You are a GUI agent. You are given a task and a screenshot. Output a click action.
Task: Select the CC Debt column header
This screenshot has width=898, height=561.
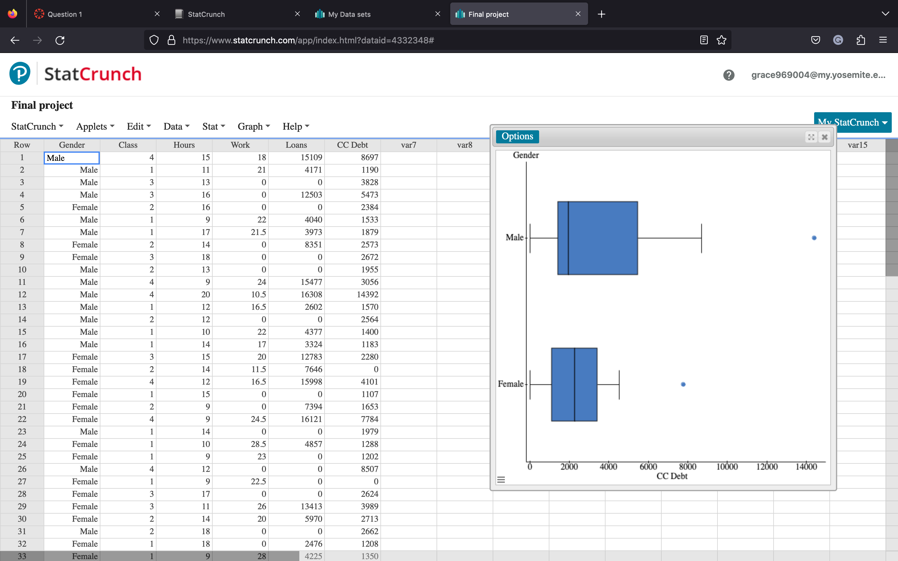[352, 145]
